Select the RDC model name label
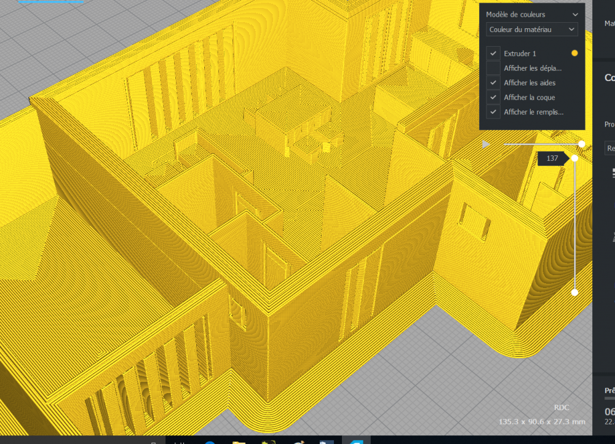The image size is (615, 444). click(x=561, y=408)
